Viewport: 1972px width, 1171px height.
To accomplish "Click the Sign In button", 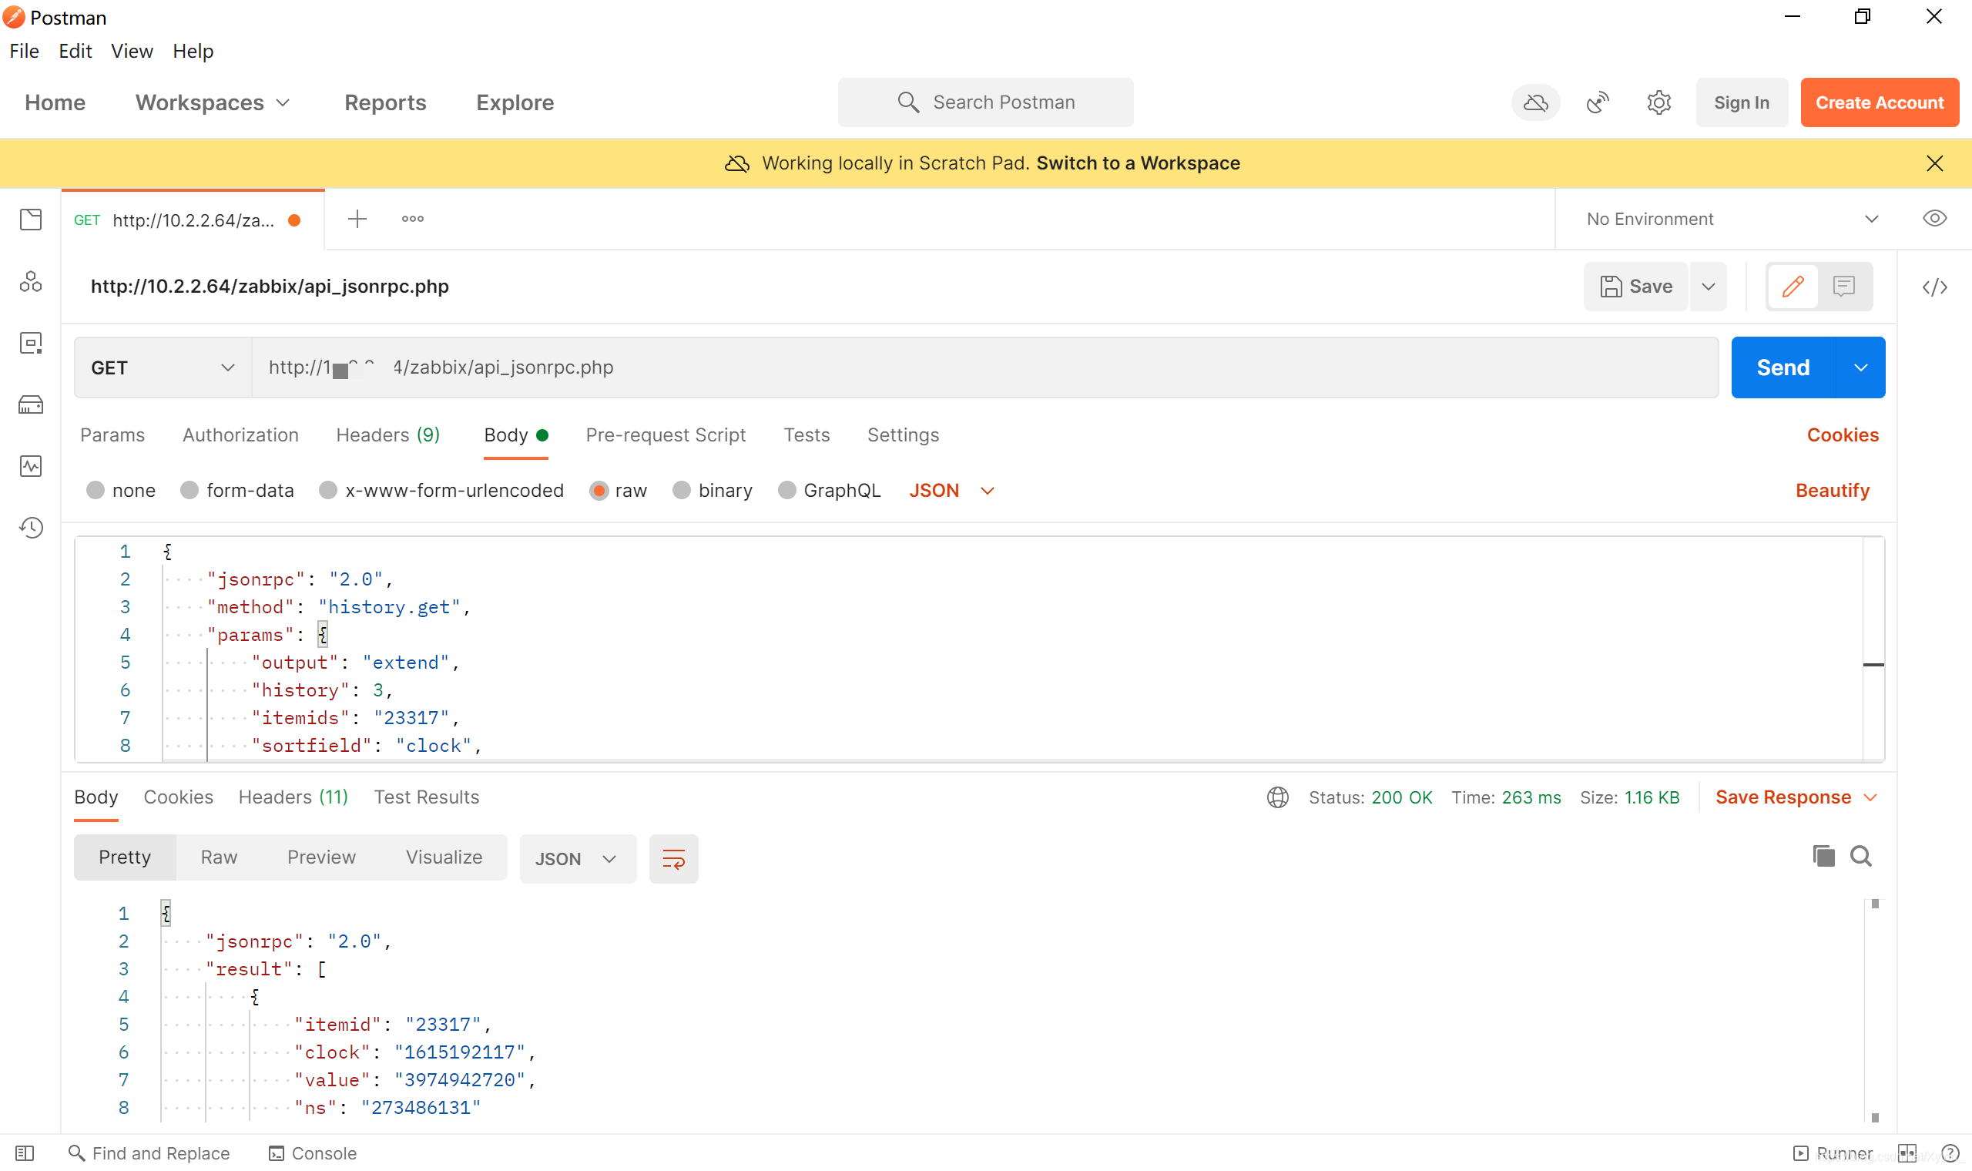I will tap(1741, 102).
